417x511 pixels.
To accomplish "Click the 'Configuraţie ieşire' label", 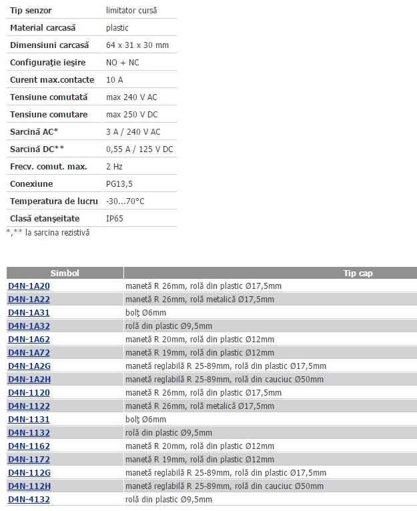I will click(47, 62).
